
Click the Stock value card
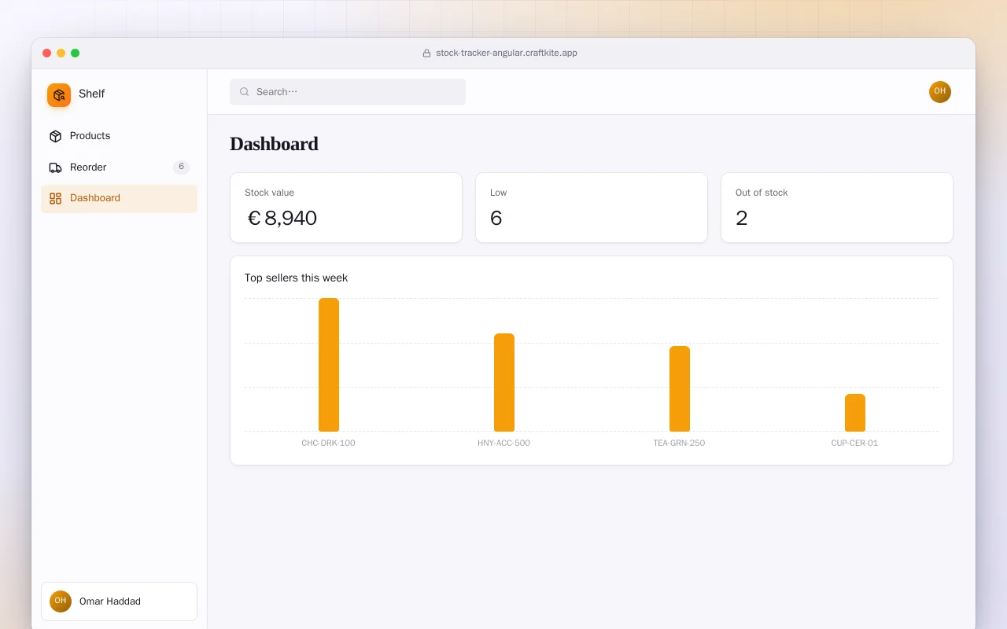tap(346, 208)
